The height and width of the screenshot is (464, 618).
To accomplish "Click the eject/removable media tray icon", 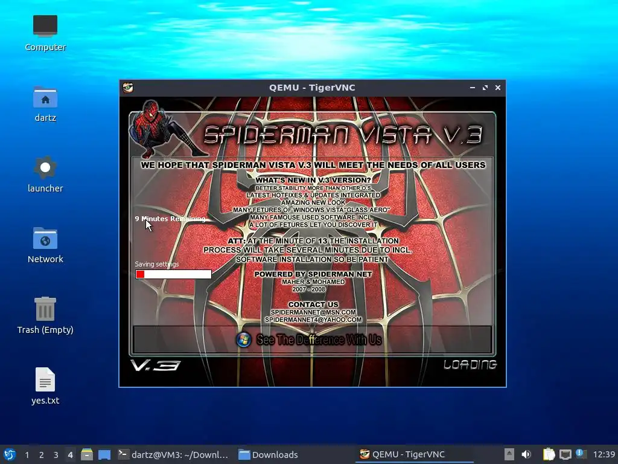I will (509, 454).
